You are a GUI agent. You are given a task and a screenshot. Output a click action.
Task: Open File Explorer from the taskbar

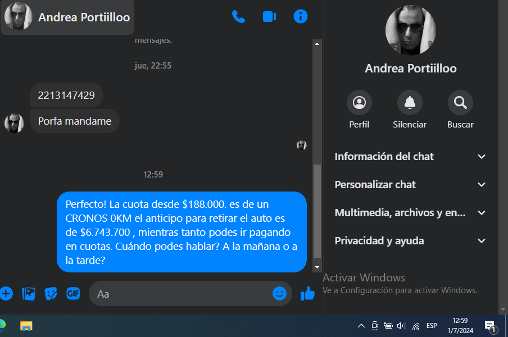click(x=26, y=326)
